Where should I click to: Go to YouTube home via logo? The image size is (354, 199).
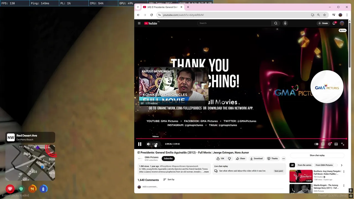tap(151, 23)
